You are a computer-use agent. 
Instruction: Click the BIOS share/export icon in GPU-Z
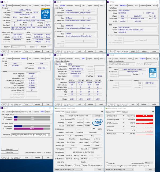[93, 129]
